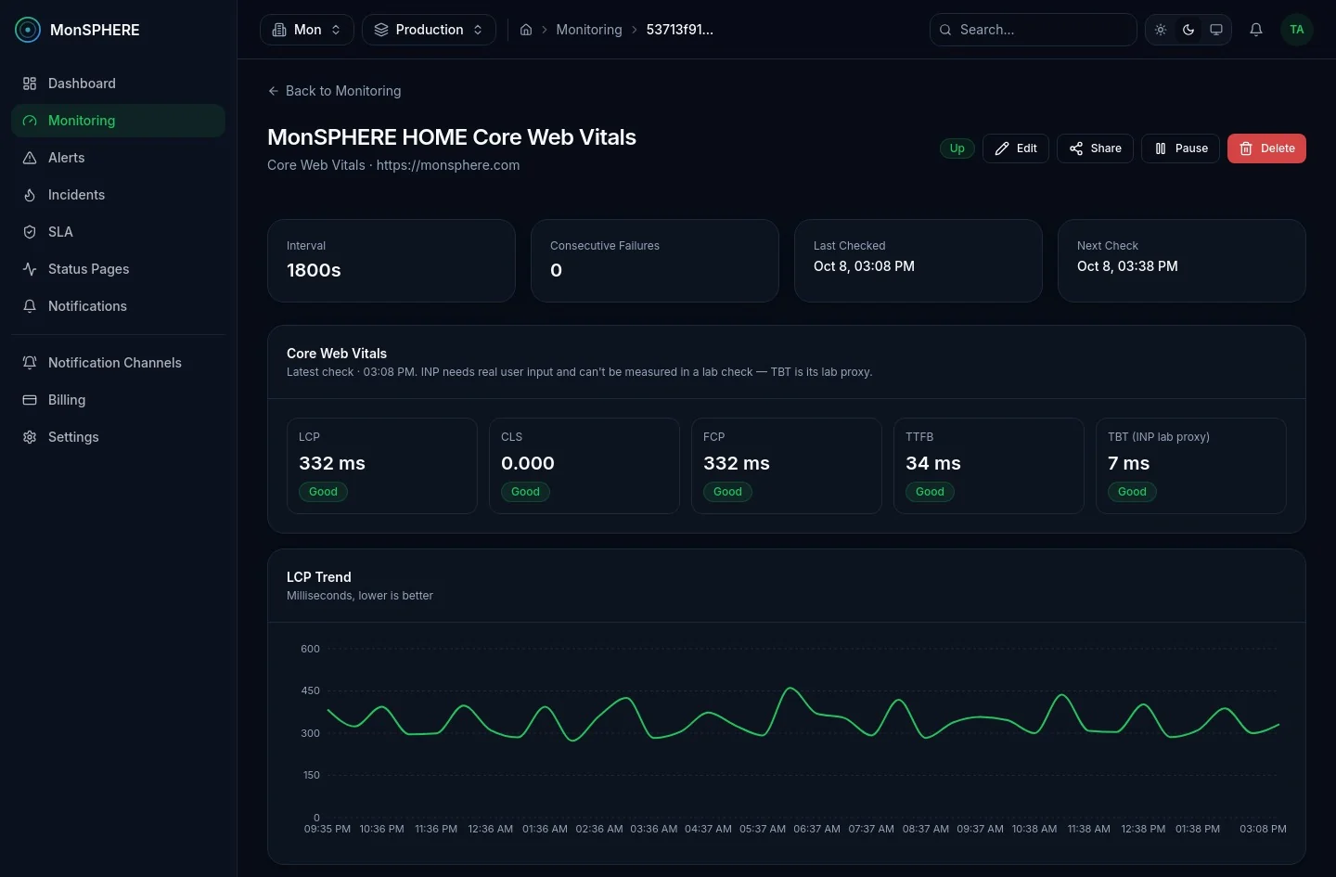Screen dimensions: 1336x877
Task: Click the https://monsphere.com URL text
Action: (x=448, y=165)
